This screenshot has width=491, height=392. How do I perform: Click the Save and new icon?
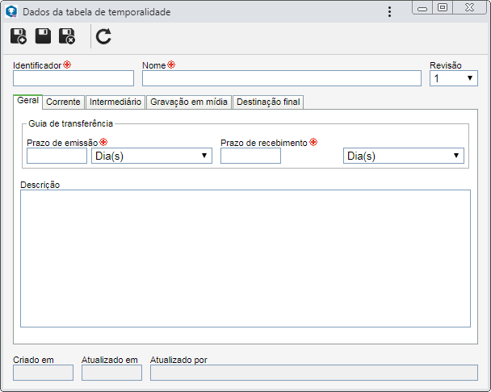(19, 36)
